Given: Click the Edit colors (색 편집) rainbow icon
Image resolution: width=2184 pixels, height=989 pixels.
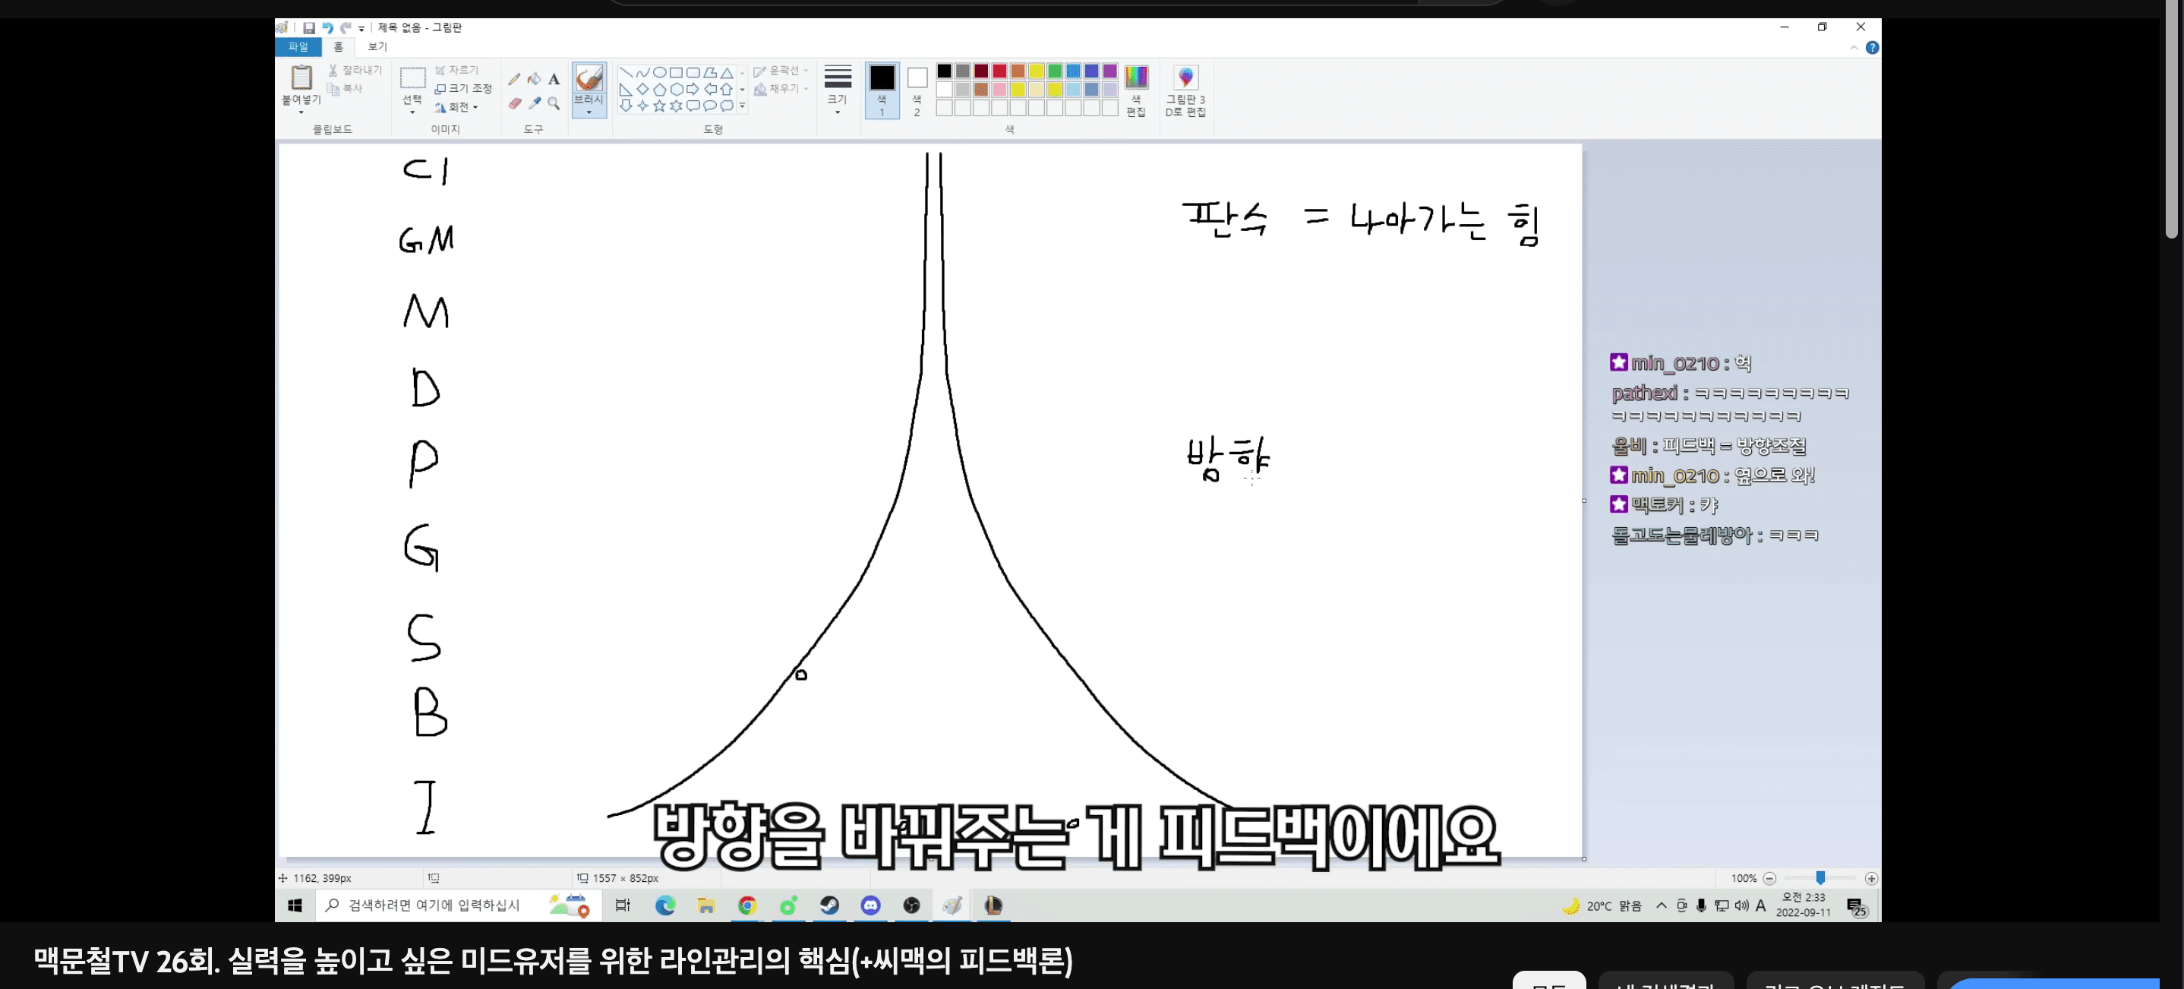Looking at the screenshot, I should click(x=1136, y=77).
